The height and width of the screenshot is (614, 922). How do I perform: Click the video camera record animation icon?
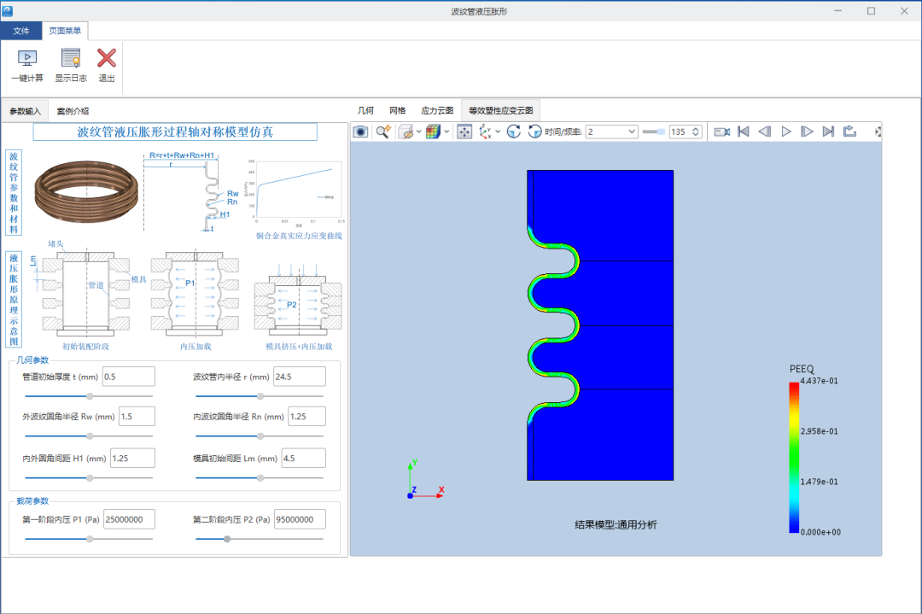(x=722, y=132)
